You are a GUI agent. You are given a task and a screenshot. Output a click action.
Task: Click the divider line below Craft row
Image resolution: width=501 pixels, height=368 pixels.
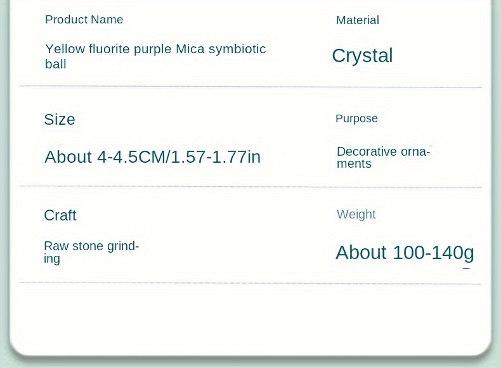click(251, 283)
